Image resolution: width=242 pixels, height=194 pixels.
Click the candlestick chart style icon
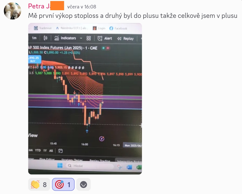click(x=45, y=38)
